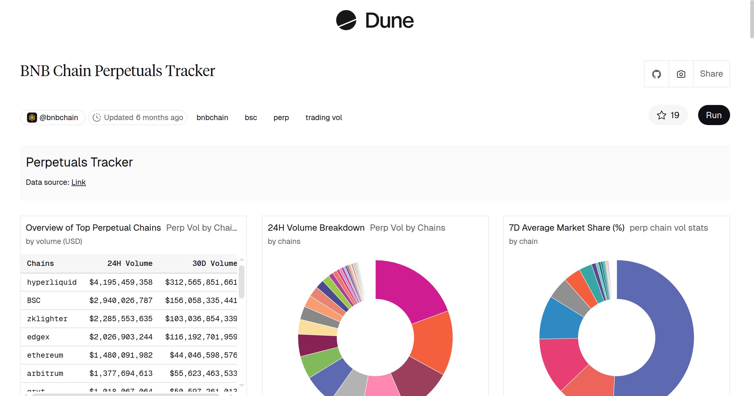Image resolution: width=754 pixels, height=396 pixels.
Task: Expand the truncated Perp Vol by Chains title
Action: [202, 228]
